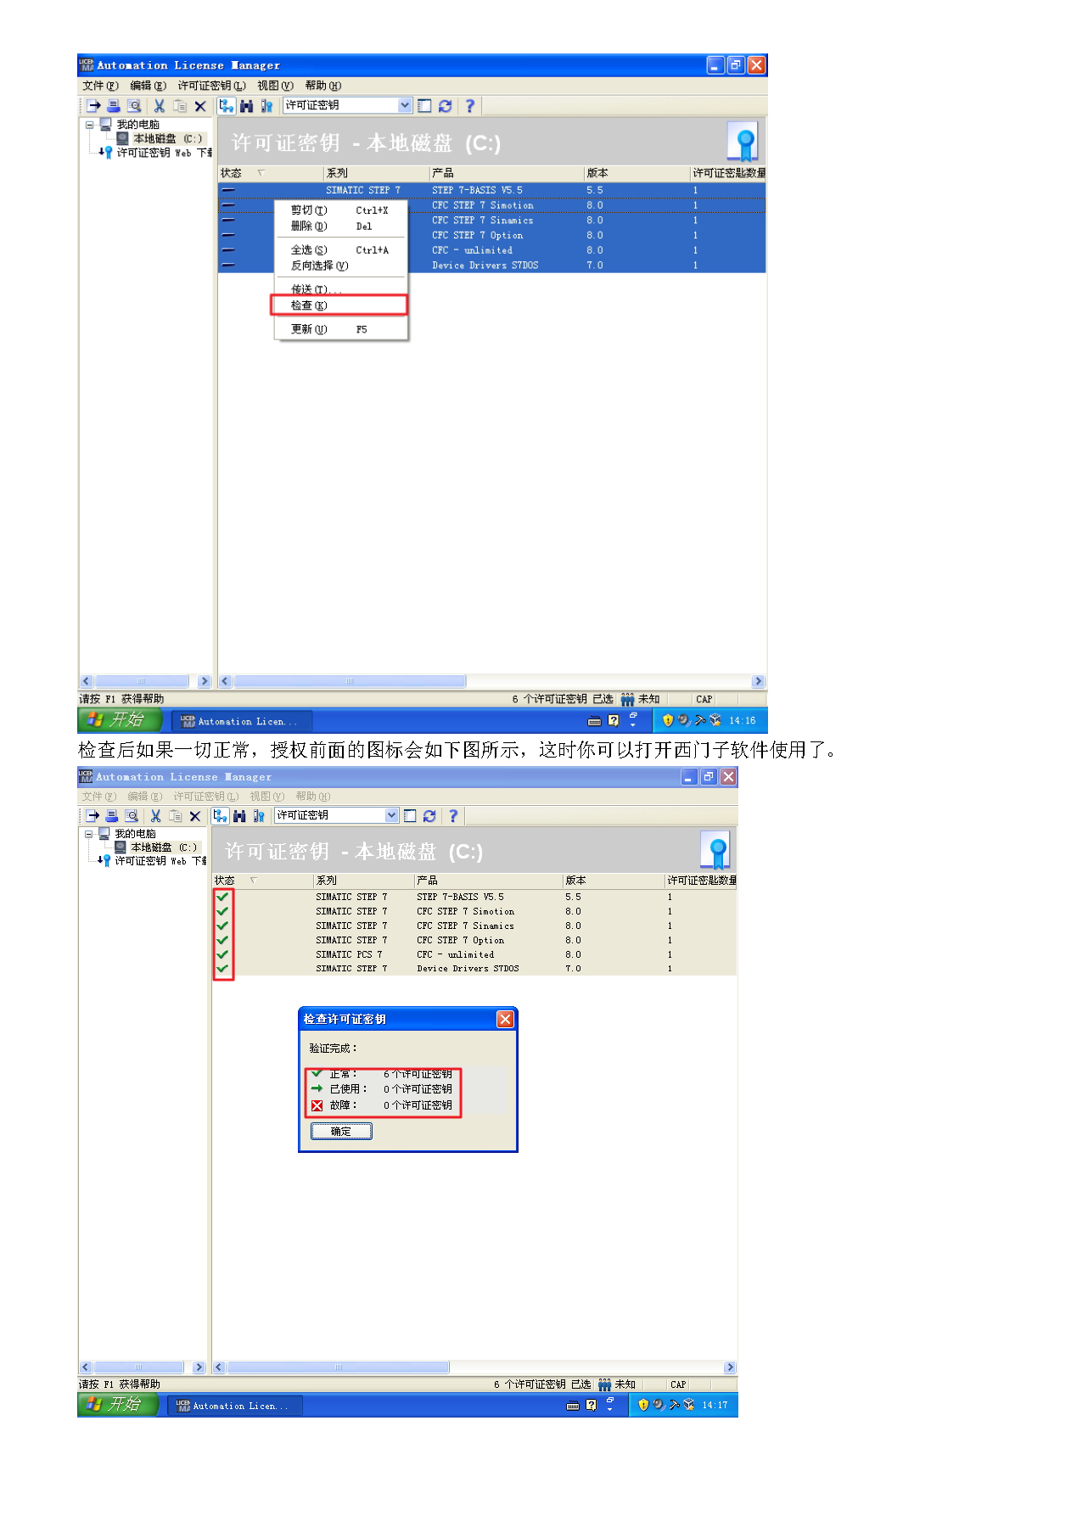The height and width of the screenshot is (1538, 1088).
Task: Choose 检查(K) in the context menu
Action: [339, 305]
